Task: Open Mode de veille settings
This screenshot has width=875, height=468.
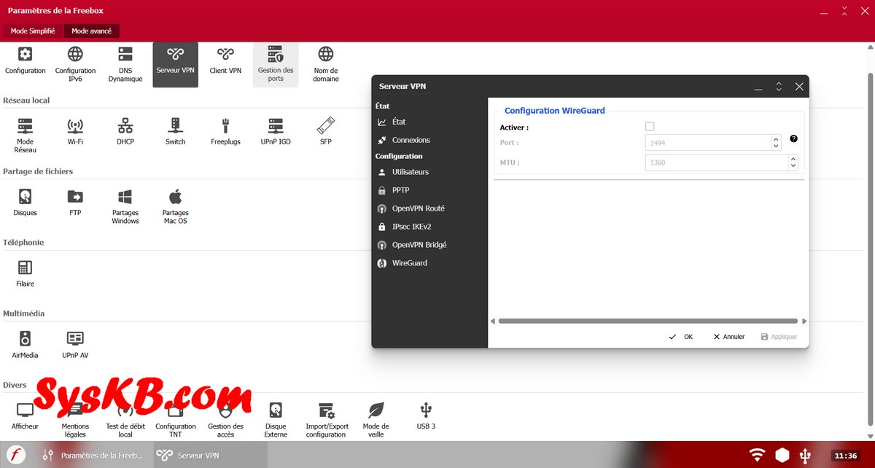Action: tap(376, 420)
